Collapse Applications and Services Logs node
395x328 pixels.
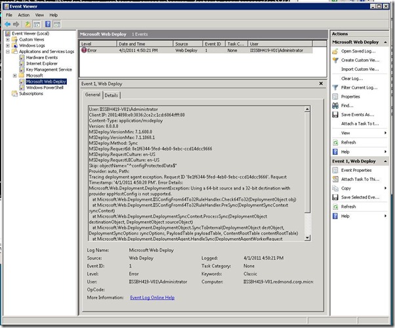point(8,52)
